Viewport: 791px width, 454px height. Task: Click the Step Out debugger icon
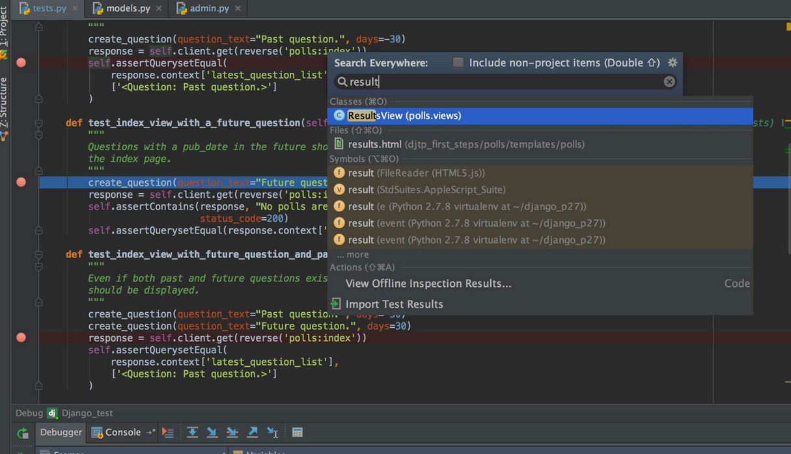(x=253, y=433)
